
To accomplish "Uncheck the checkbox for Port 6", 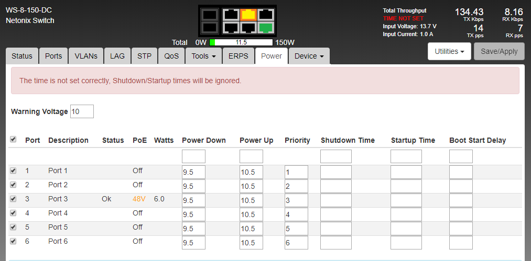I will 13,241.
